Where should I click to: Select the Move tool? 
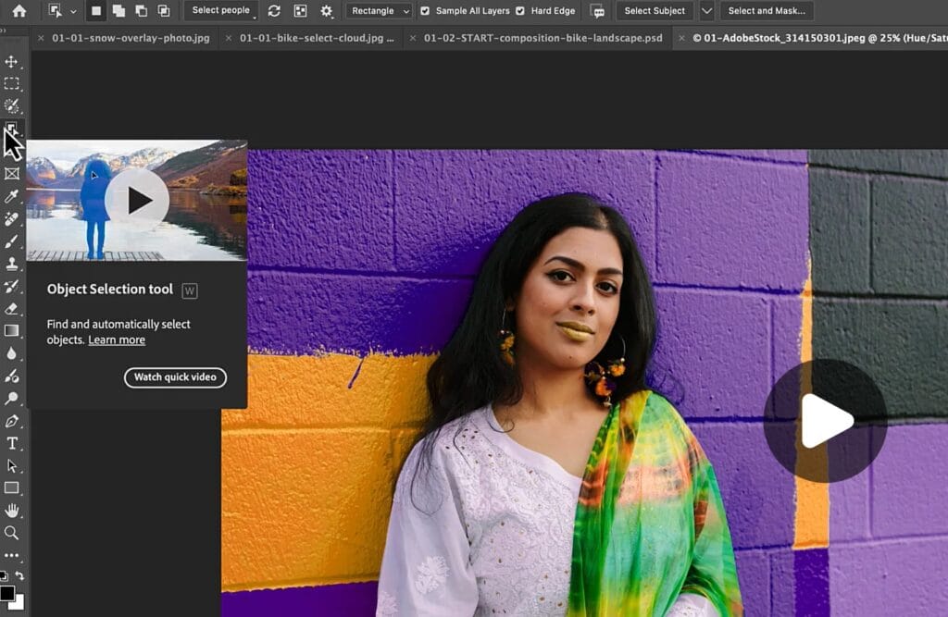12,62
